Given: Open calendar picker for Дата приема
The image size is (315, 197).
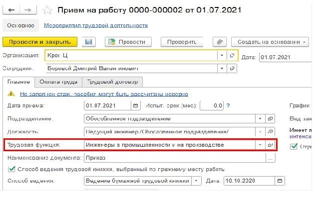Looking at the screenshot, I should [x=136, y=105].
